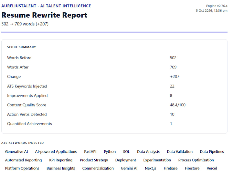This screenshot has height=174, width=234.
Task: Select the Content Quality Score label
Action: click(26, 105)
